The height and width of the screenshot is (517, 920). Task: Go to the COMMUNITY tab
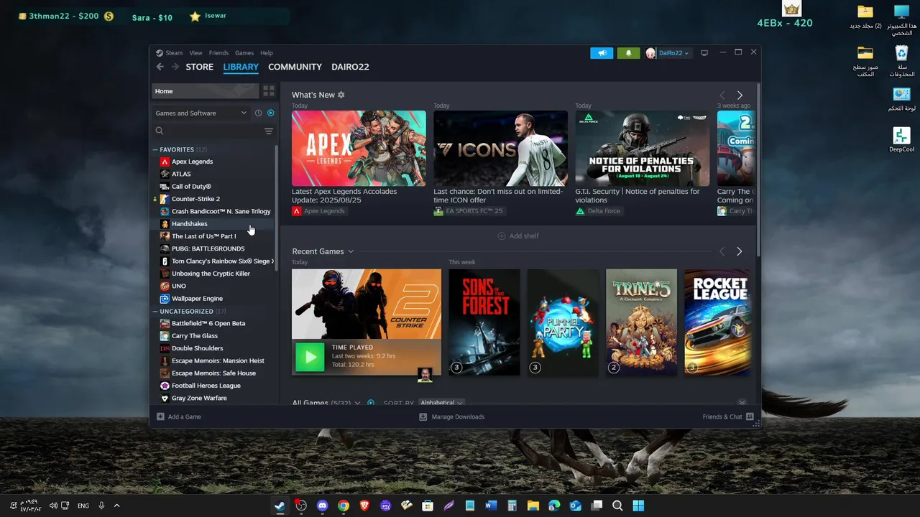295,67
